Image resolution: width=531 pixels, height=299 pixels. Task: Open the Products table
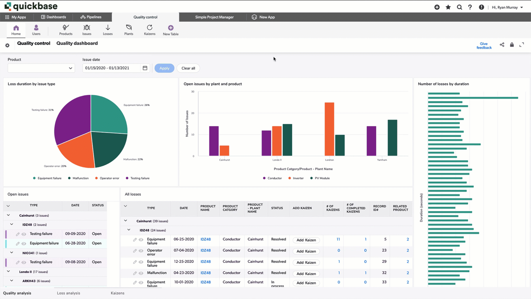[x=66, y=30]
